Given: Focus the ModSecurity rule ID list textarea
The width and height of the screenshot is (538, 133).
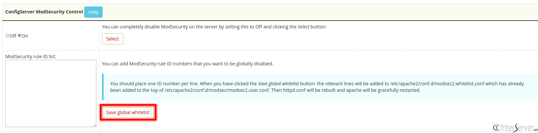Looking at the screenshot, I should pyautogui.click(x=51, y=93).
